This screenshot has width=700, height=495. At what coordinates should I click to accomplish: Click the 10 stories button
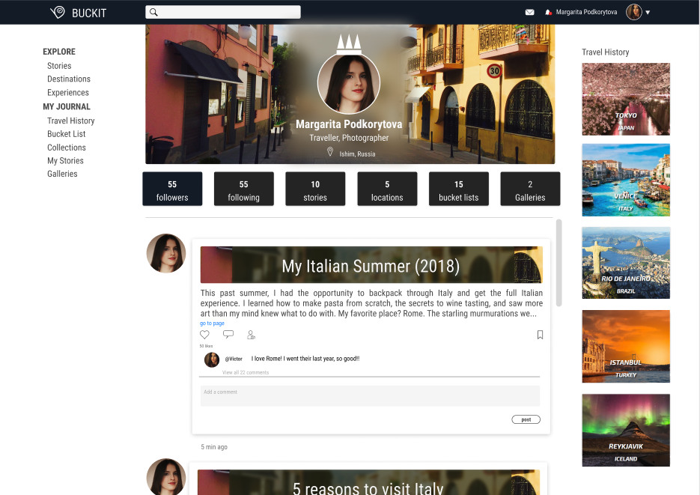point(315,189)
